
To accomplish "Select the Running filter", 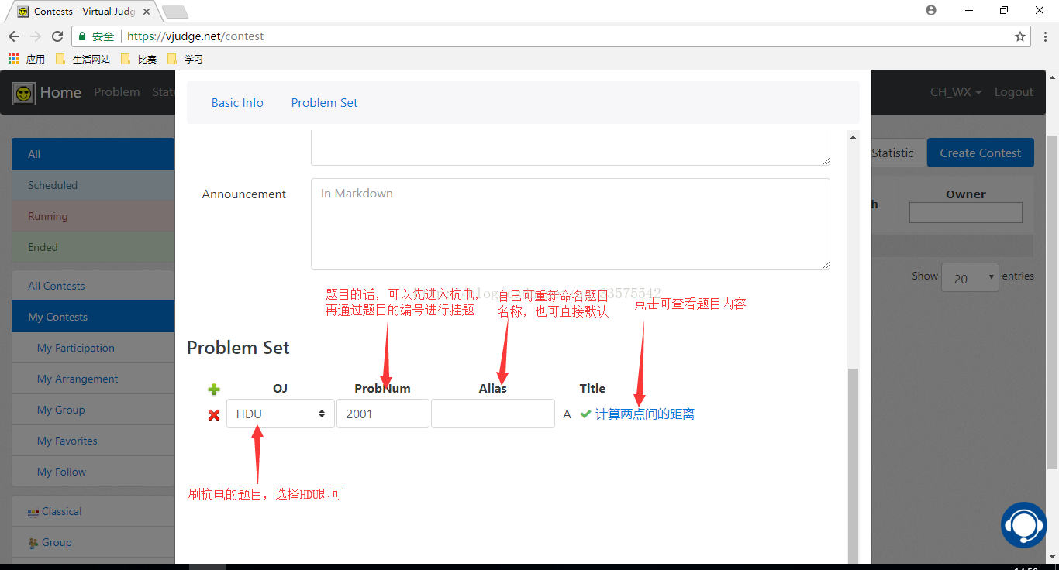I will pyautogui.click(x=93, y=216).
